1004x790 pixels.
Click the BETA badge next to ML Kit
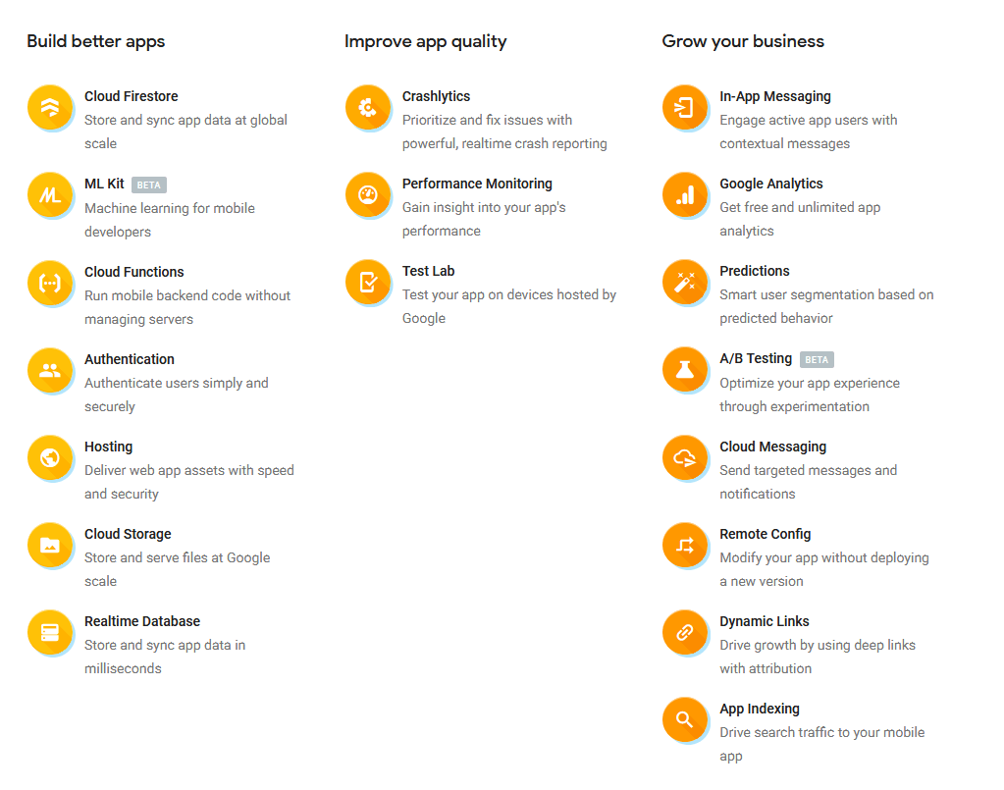[149, 184]
